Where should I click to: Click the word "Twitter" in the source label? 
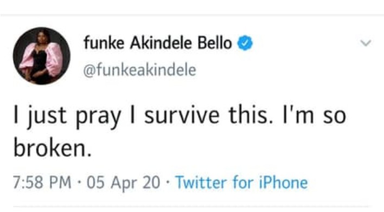pyautogui.click(x=201, y=183)
